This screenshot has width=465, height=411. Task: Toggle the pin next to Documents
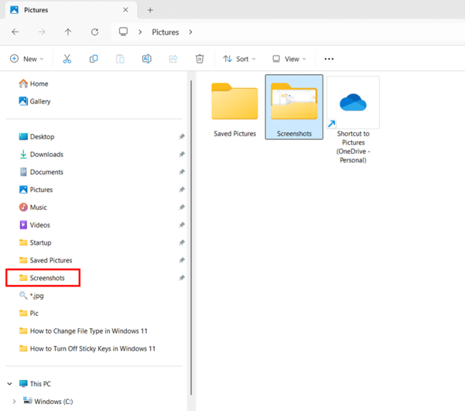pos(182,172)
